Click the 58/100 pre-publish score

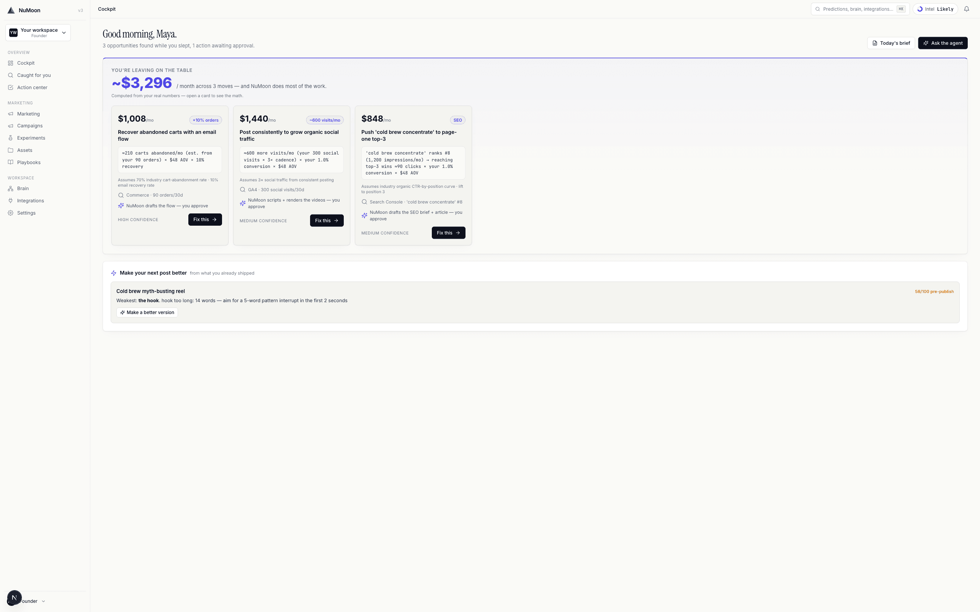(x=934, y=291)
